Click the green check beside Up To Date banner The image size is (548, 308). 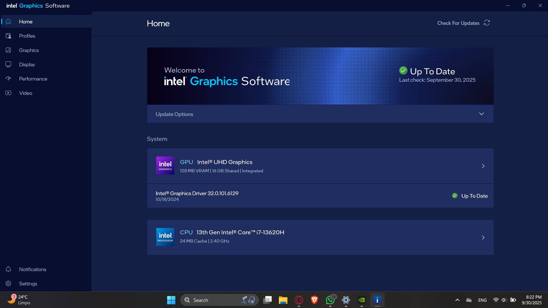403,70
